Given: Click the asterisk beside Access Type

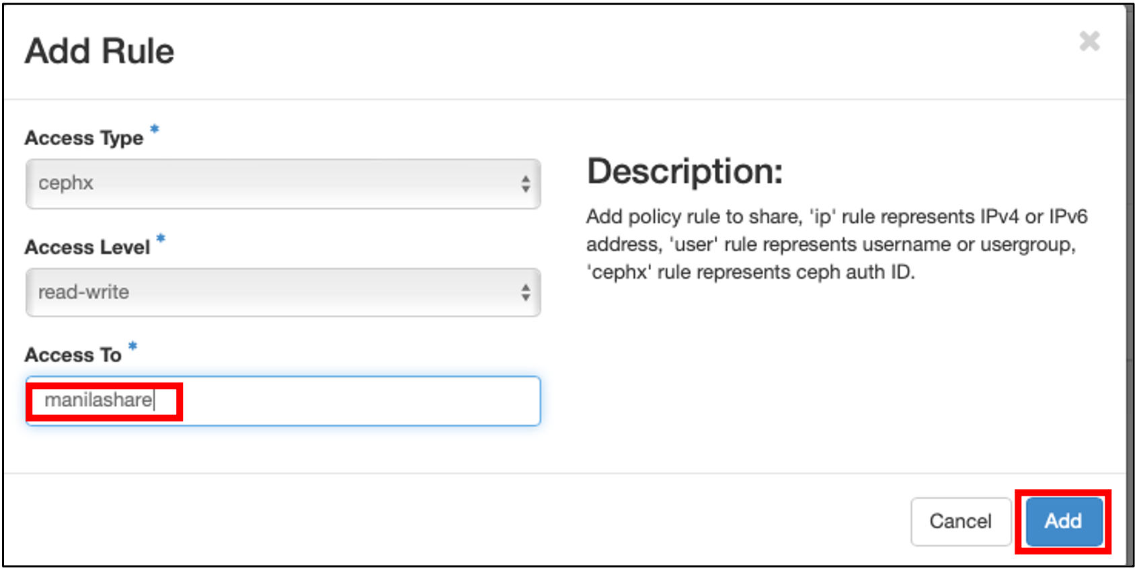Looking at the screenshot, I should [155, 128].
